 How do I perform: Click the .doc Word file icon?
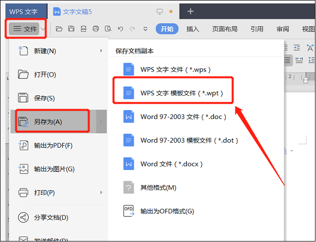[129, 117]
